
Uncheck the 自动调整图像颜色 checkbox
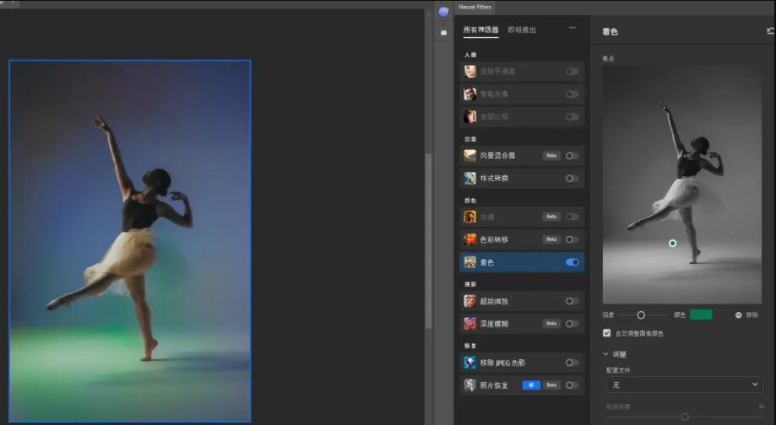pos(607,333)
